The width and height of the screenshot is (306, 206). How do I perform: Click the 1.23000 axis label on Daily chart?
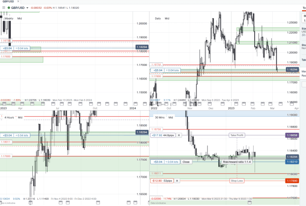[x=292, y=22]
